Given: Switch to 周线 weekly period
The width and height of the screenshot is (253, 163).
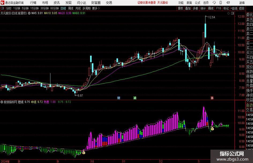Looking at the screenshot, I should (x=71, y=8).
